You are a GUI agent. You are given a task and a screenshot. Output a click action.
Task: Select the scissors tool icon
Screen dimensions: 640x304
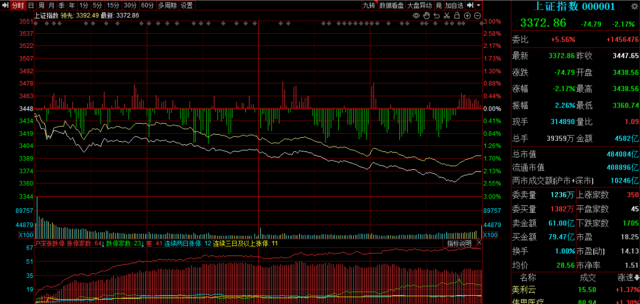[x=447, y=16]
